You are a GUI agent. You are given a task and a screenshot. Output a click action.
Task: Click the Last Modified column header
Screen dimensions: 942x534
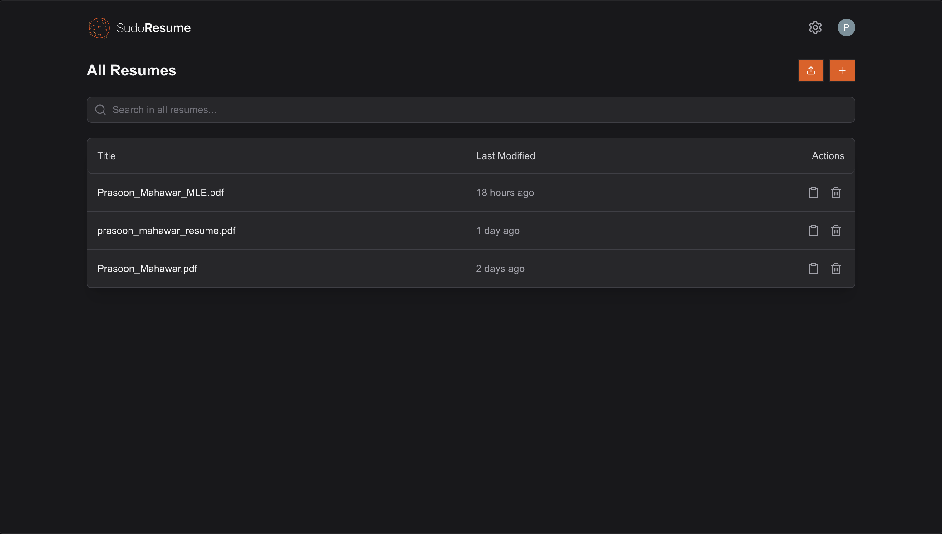pos(505,156)
